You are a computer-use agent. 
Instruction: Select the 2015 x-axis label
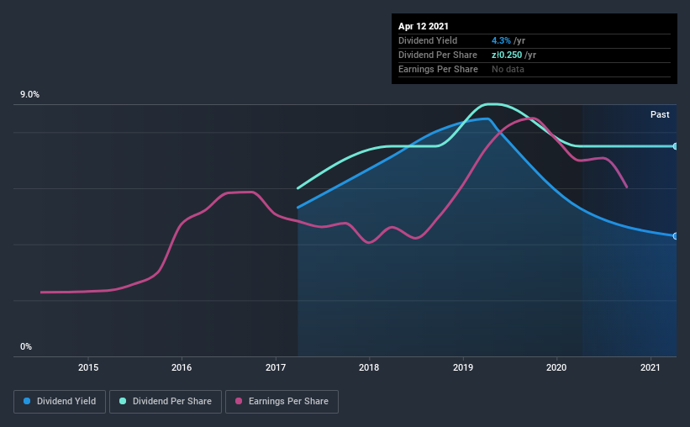click(x=88, y=367)
